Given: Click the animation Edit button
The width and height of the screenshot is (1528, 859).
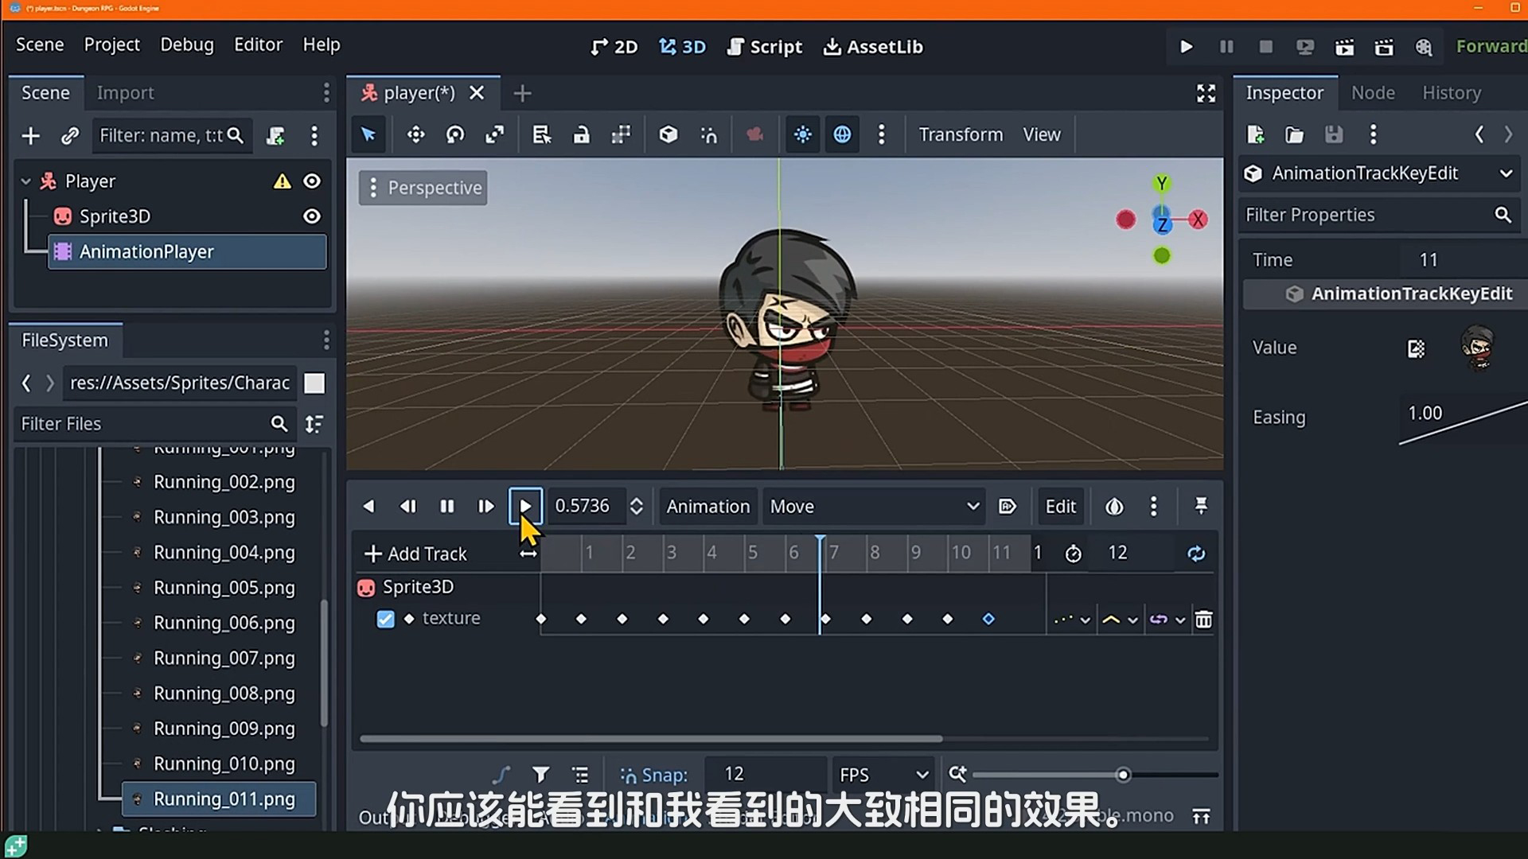Looking at the screenshot, I should tap(1060, 507).
